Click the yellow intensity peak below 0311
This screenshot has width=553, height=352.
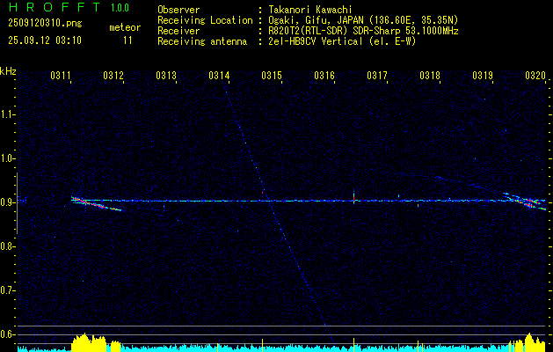(x=89, y=342)
